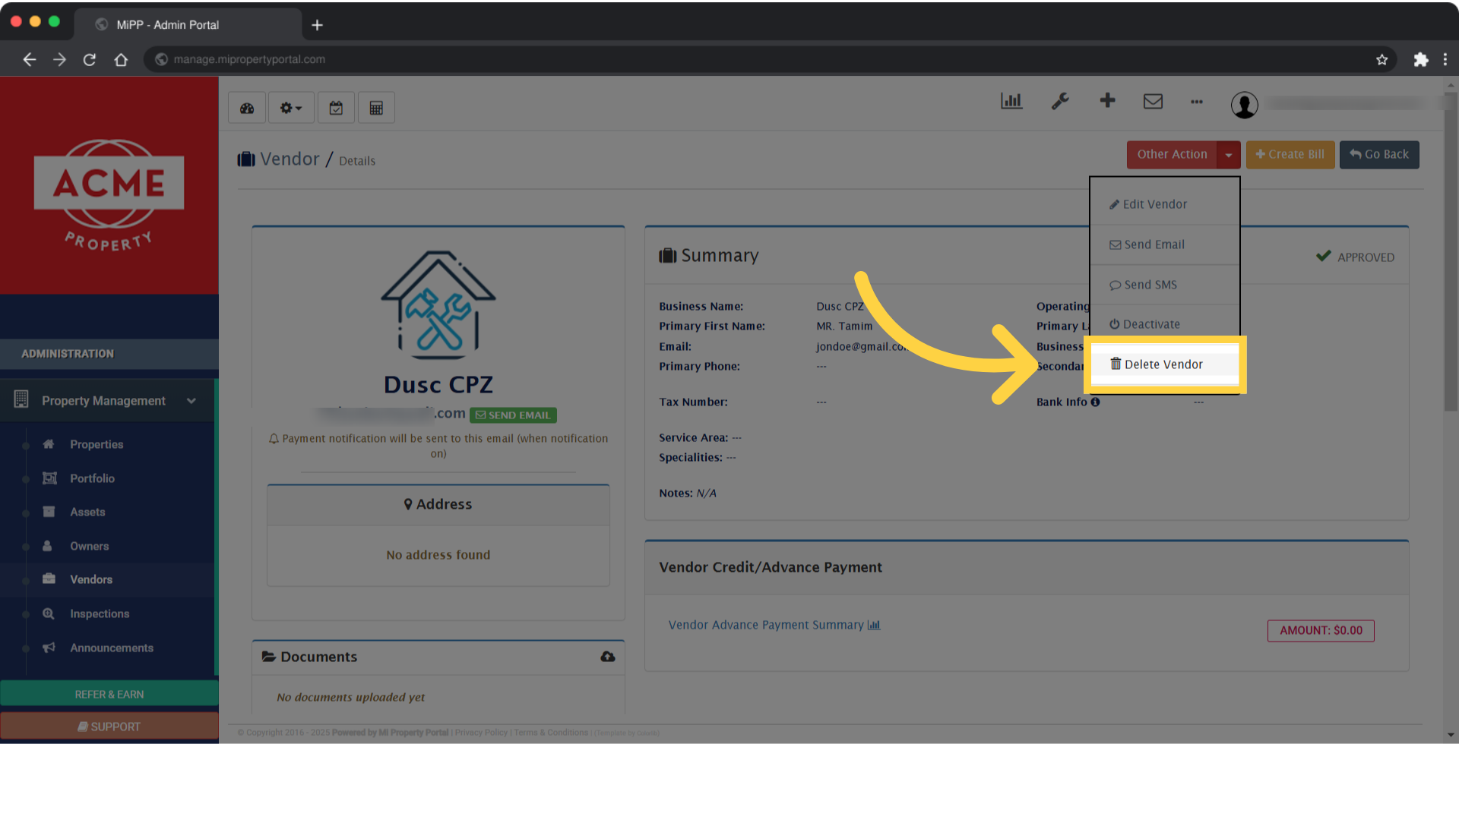Select Edit Vendor menu option
Screen dimensions: 1459x820
(1154, 203)
